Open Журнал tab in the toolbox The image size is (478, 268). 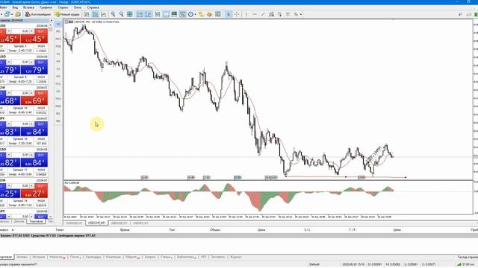236,257
